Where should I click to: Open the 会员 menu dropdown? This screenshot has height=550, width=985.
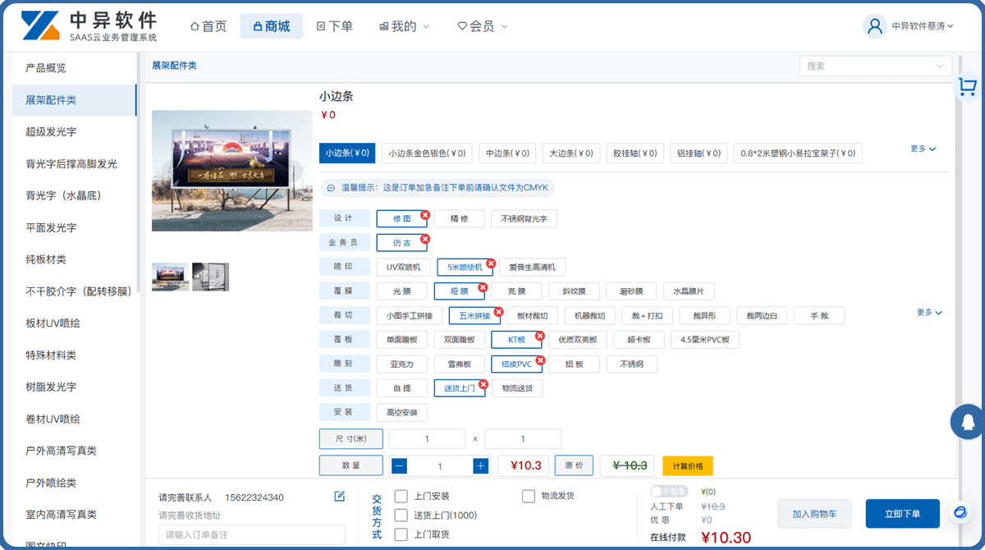click(x=483, y=26)
